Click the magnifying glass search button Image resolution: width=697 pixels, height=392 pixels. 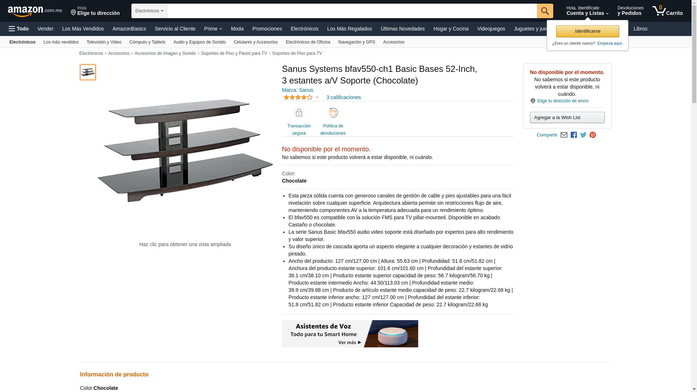coord(545,11)
